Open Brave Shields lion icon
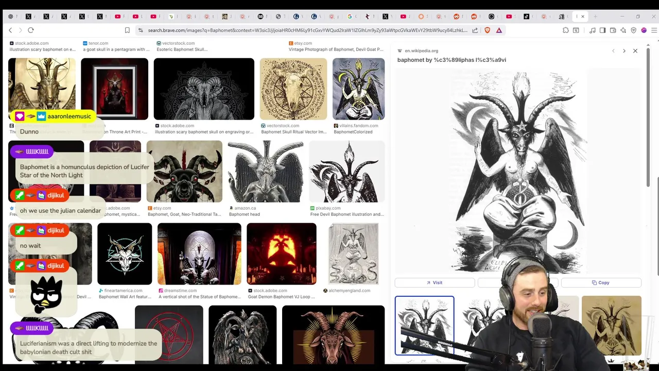 click(x=487, y=30)
